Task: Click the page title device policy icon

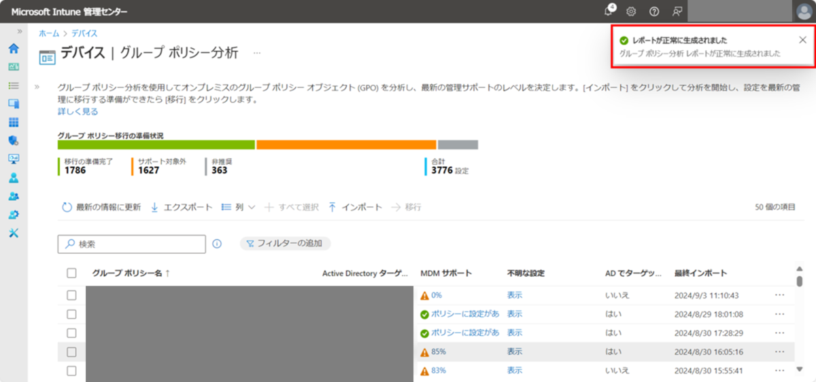Action: [47, 56]
